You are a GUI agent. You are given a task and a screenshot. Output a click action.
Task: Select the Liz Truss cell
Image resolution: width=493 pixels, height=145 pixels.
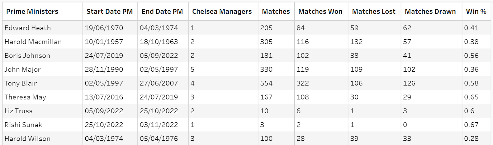click(18, 111)
